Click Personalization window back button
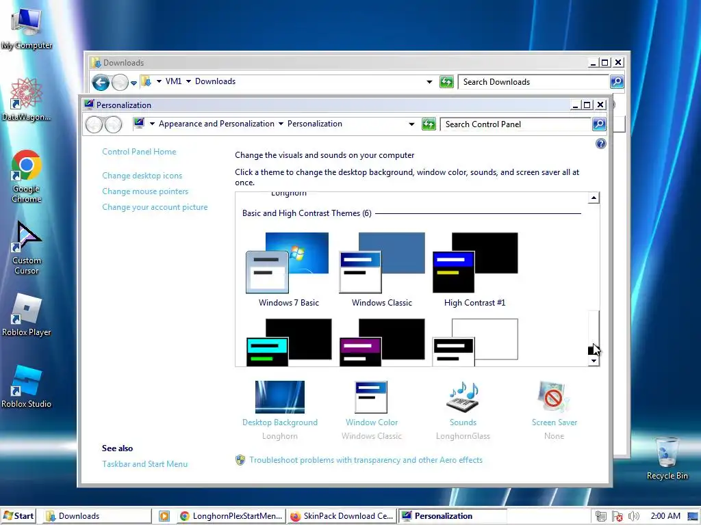 point(94,124)
